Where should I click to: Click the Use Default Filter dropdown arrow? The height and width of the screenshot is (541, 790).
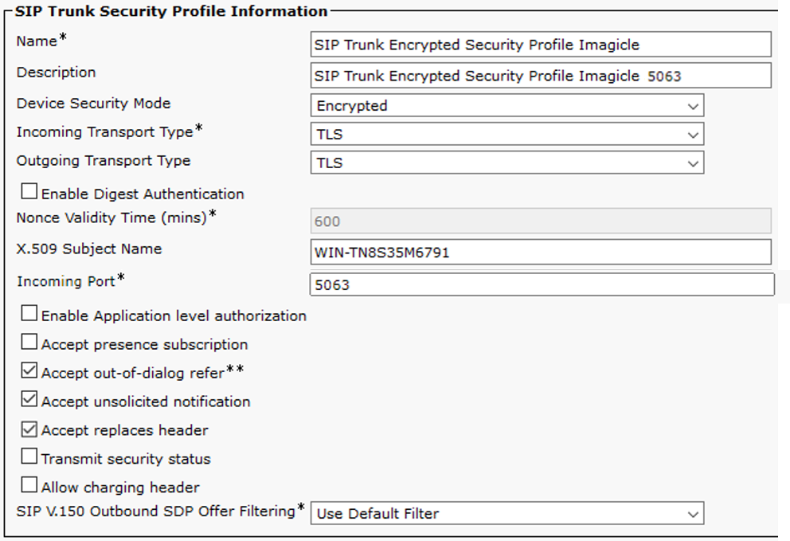pyautogui.click(x=693, y=514)
